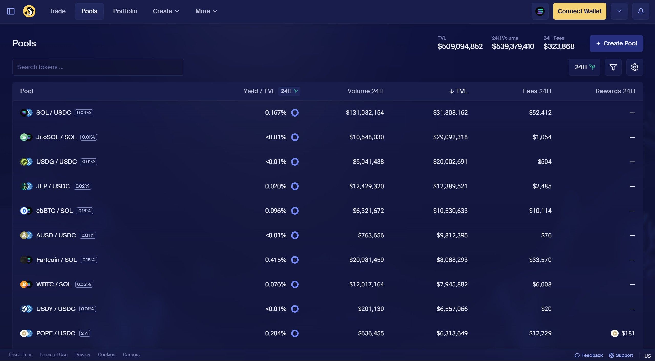655x361 pixels.
Task: Toggle the 24H badge in the Yield / TVL header
Action: click(289, 91)
